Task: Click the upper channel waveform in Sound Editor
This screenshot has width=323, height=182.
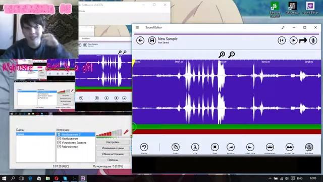Action: click(x=227, y=76)
